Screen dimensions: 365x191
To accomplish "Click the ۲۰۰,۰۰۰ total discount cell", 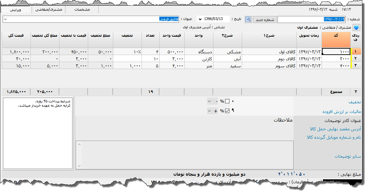I will [45, 52].
